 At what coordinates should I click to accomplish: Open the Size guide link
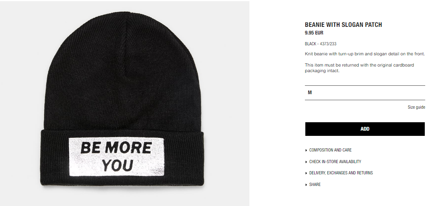pos(416,107)
